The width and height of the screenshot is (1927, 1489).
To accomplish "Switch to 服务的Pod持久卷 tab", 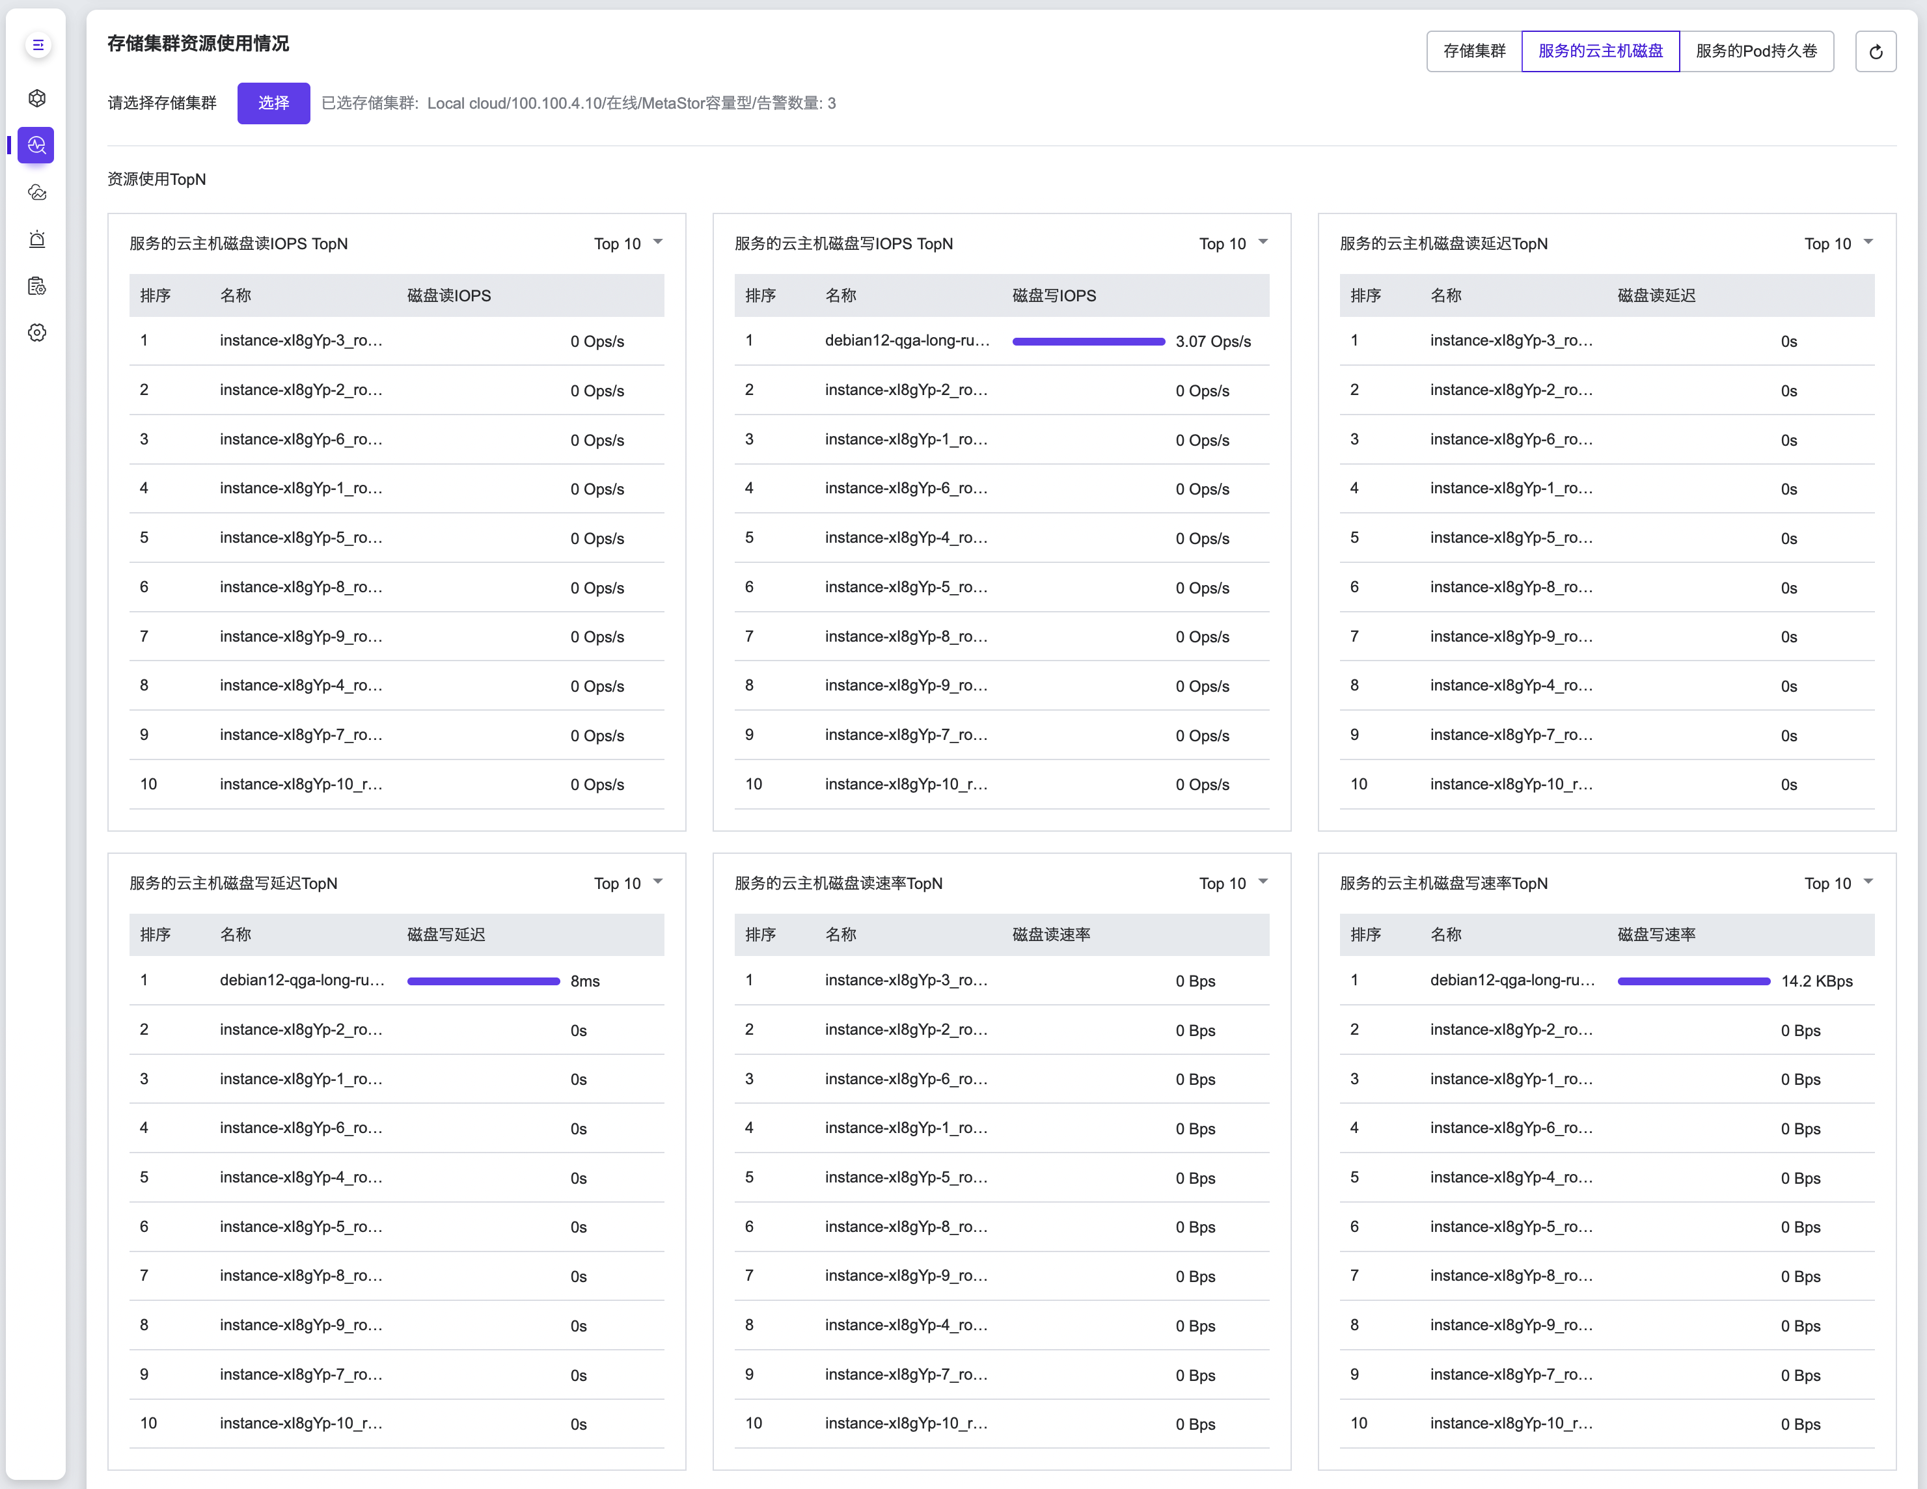I will click(x=1756, y=51).
